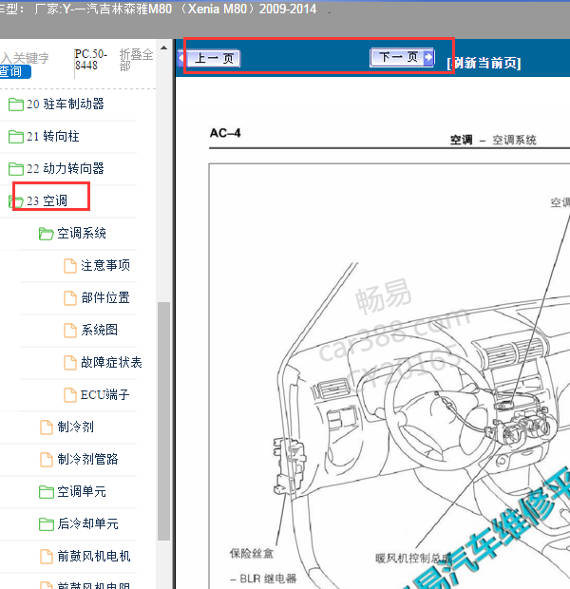The height and width of the screenshot is (589, 570).
Task: Expand the 22 动力转向器 folder
Action: [x=65, y=169]
